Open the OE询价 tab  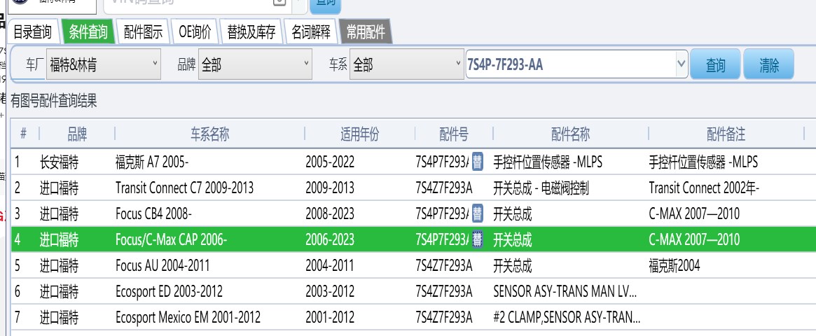pos(195,32)
